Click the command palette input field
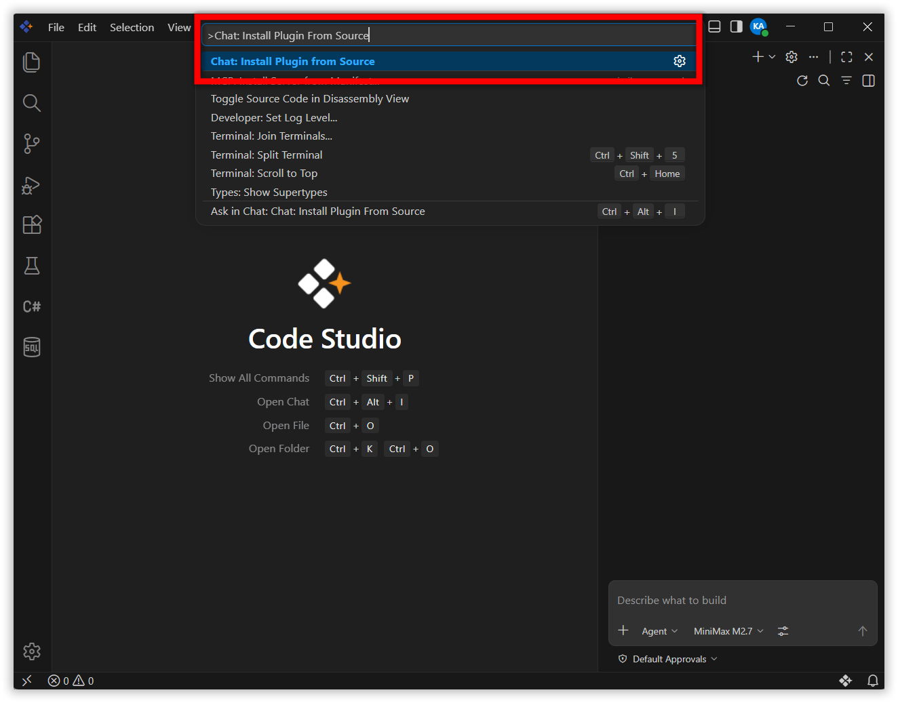The height and width of the screenshot is (703, 898). point(449,35)
